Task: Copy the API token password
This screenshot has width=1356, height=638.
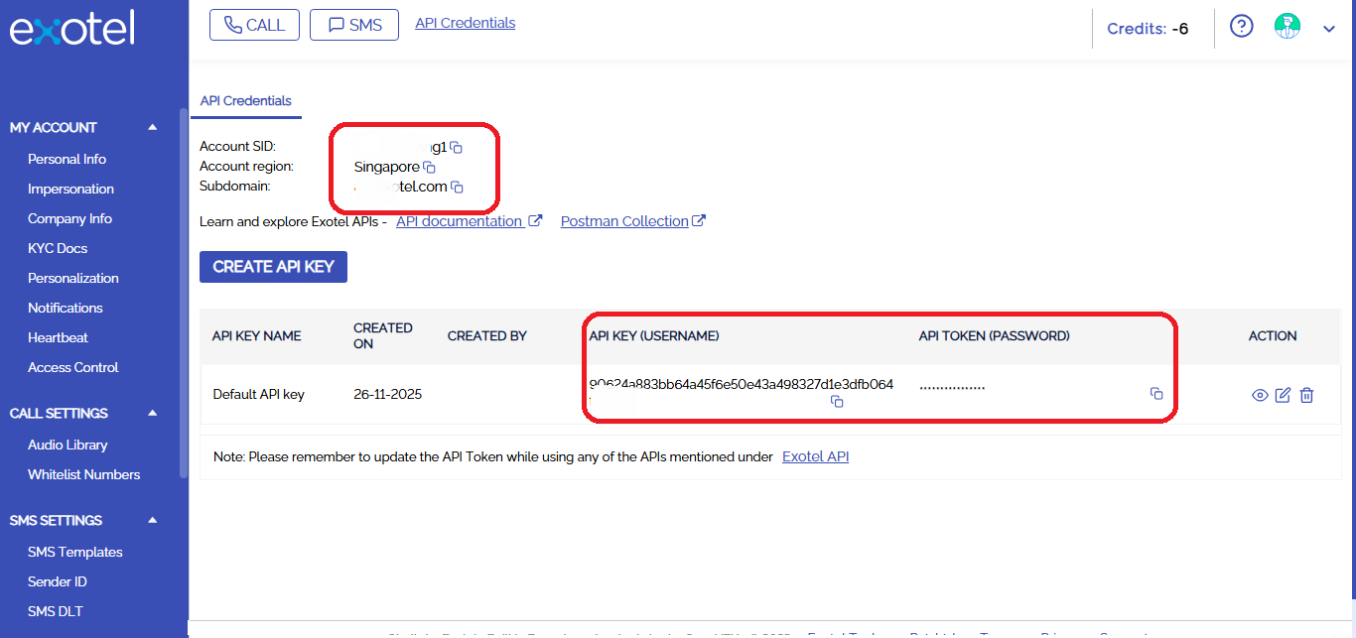Action: pos(1156,394)
